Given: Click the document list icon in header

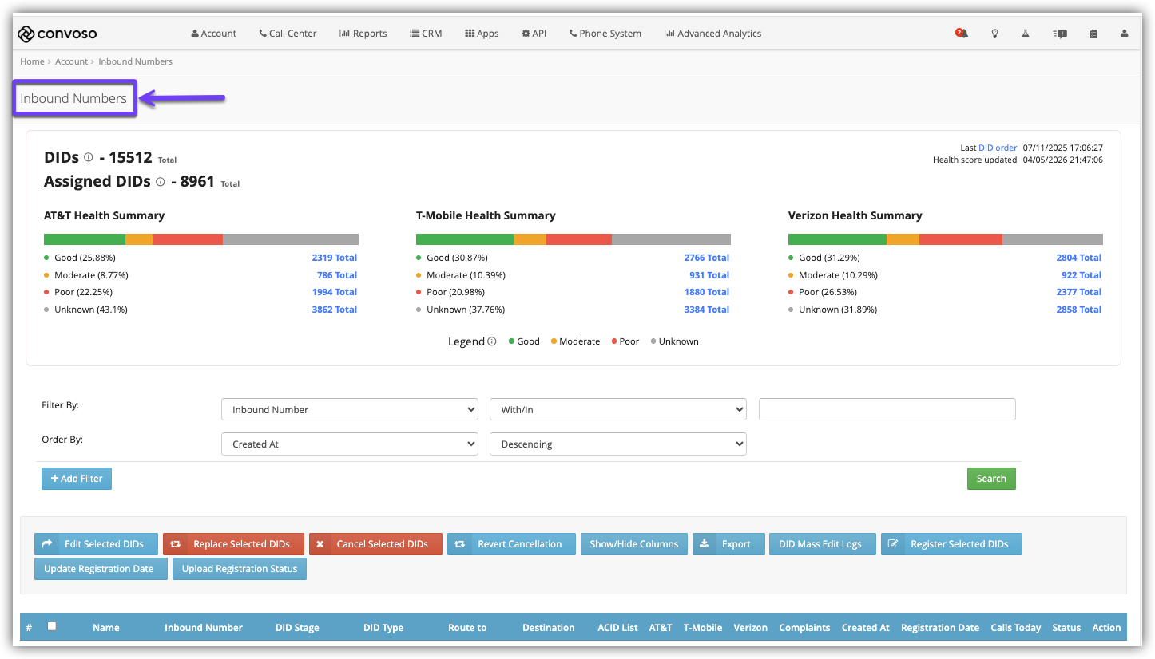Looking at the screenshot, I should point(1093,34).
